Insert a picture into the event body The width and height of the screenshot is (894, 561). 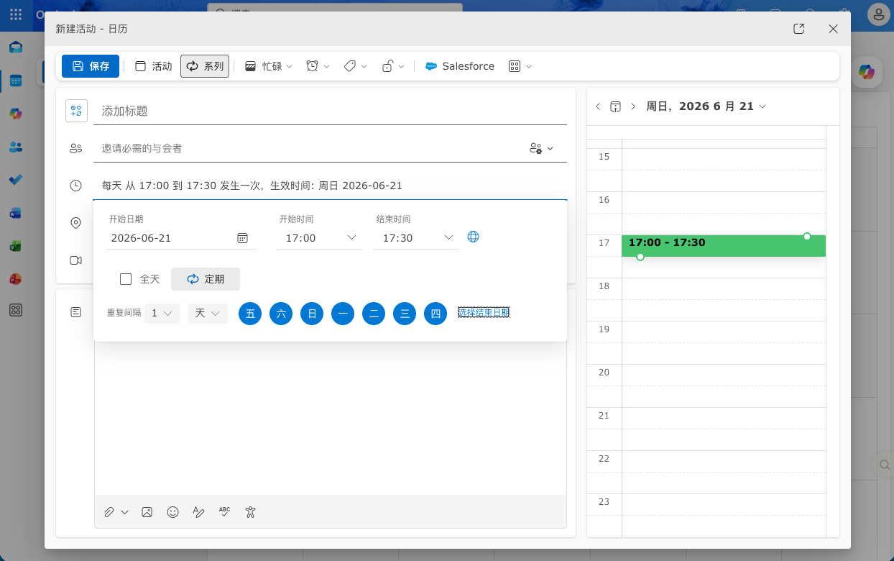(x=147, y=512)
